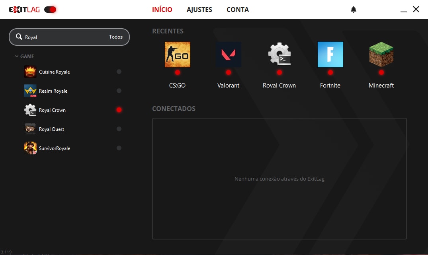Click the Realm Royale game icon
The image size is (428, 255).
pos(30,91)
